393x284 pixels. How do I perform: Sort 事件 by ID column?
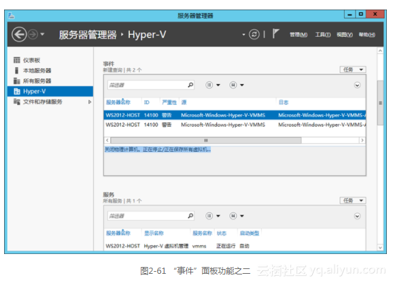click(x=147, y=102)
